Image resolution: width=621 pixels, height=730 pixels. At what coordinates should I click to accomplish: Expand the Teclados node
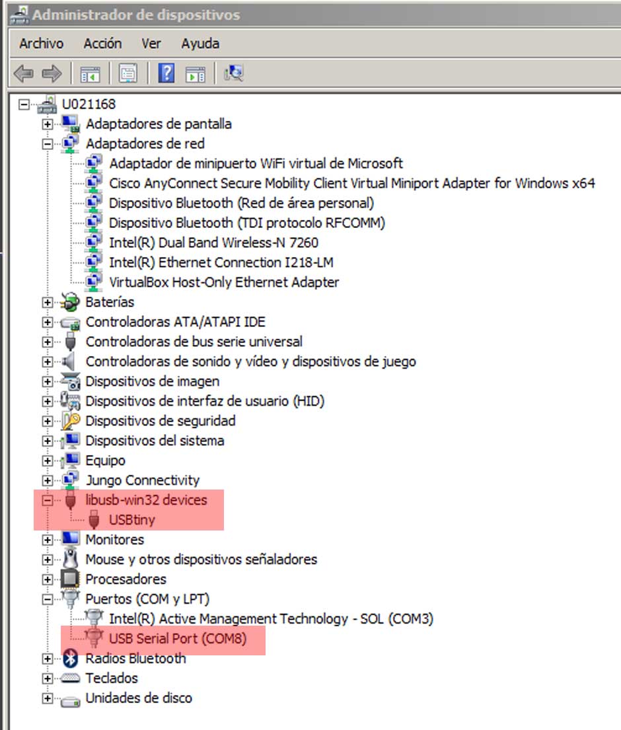click(x=47, y=678)
